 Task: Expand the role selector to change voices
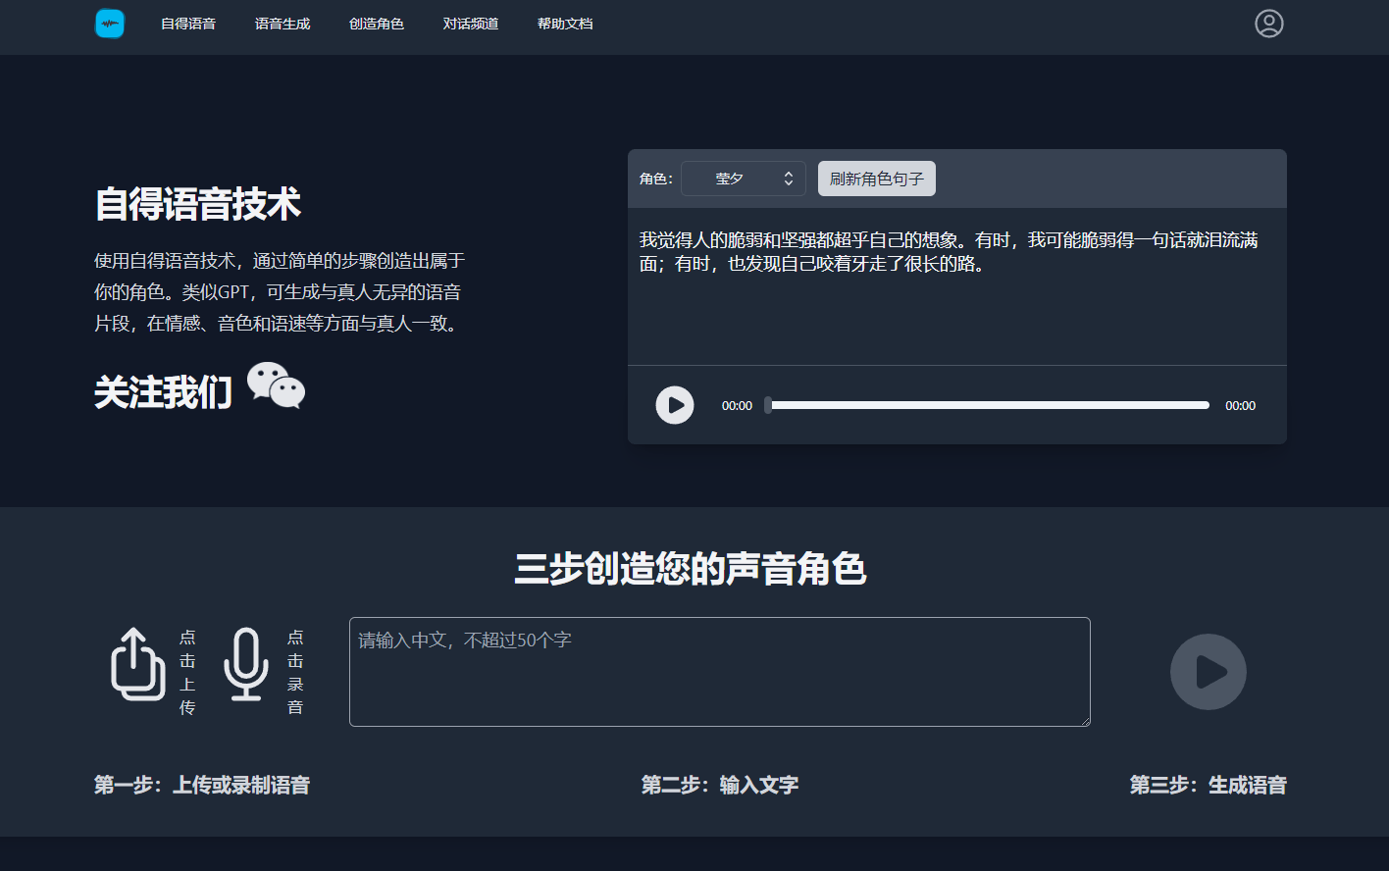pyautogui.click(x=743, y=178)
